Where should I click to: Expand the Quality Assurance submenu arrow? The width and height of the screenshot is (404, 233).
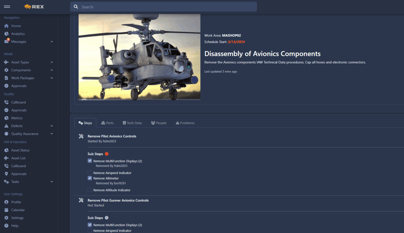pyautogui.click(x=52, y=134)
